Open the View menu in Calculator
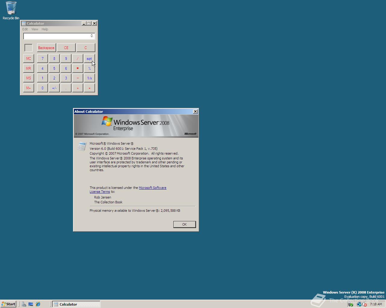The width and height of the screenshot is (386, 308). [x=35, y=29]
